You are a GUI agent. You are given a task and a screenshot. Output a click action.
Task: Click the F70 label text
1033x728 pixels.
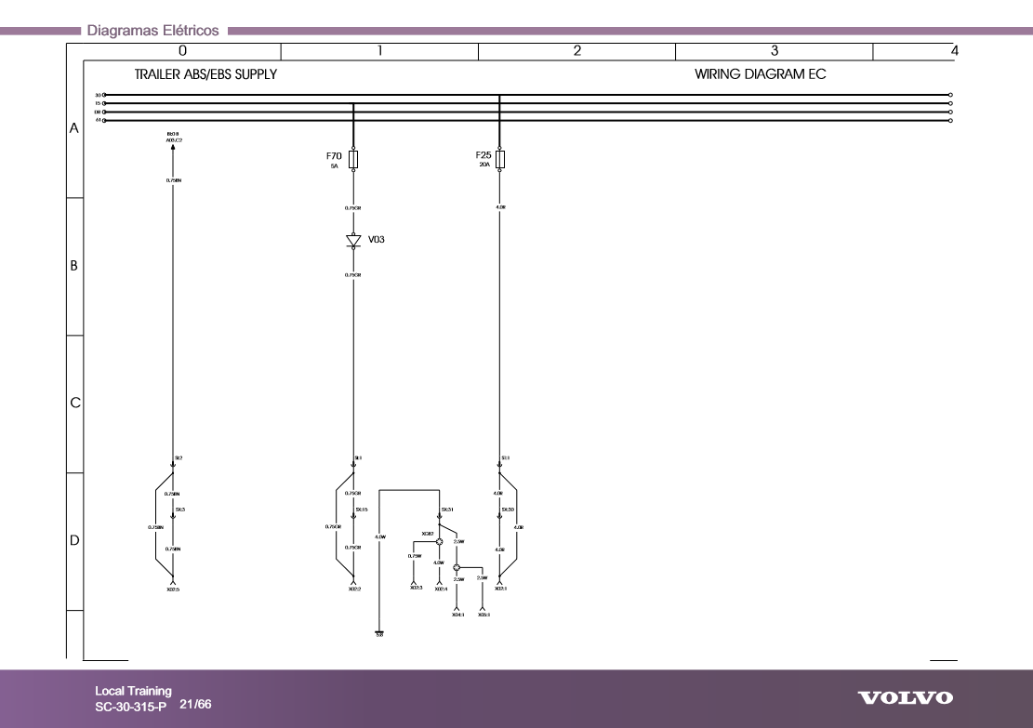334,156
